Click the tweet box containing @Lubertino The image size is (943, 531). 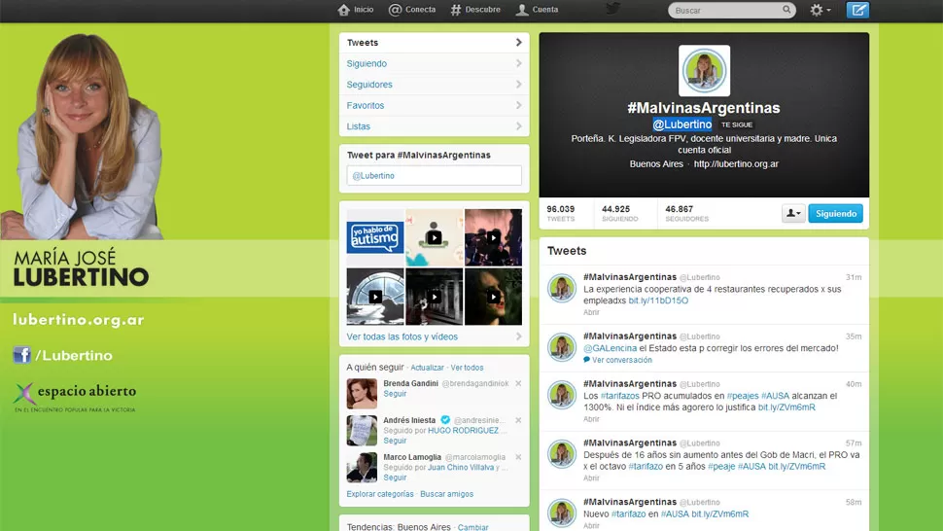434,176
